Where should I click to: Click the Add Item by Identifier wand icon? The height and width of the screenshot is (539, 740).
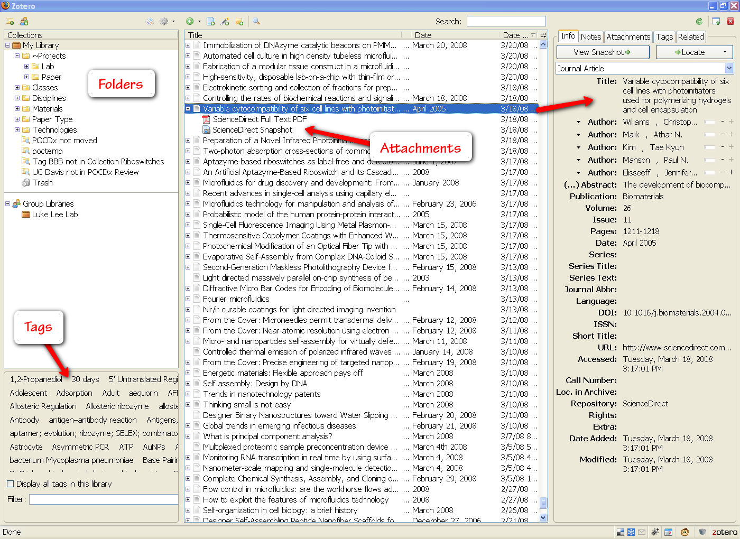click(x=225, y=22)
